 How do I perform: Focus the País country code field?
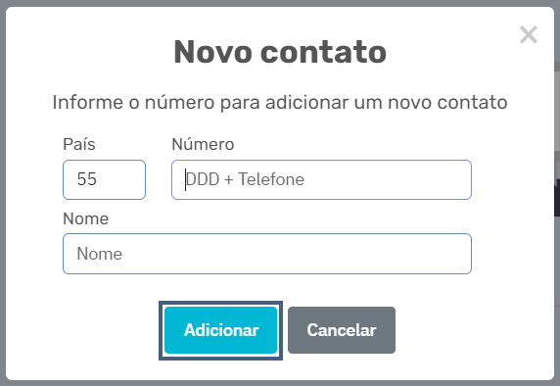(x=105, y=180)
